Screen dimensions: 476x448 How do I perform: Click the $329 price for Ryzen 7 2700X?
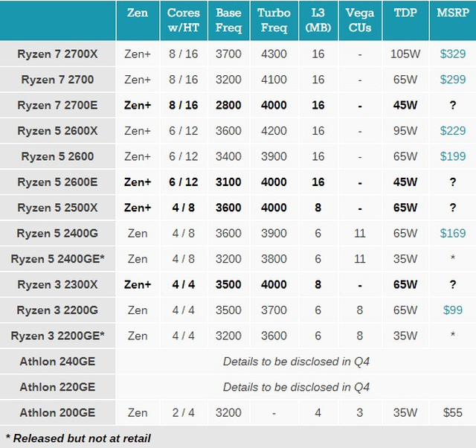tap(453, 54)
